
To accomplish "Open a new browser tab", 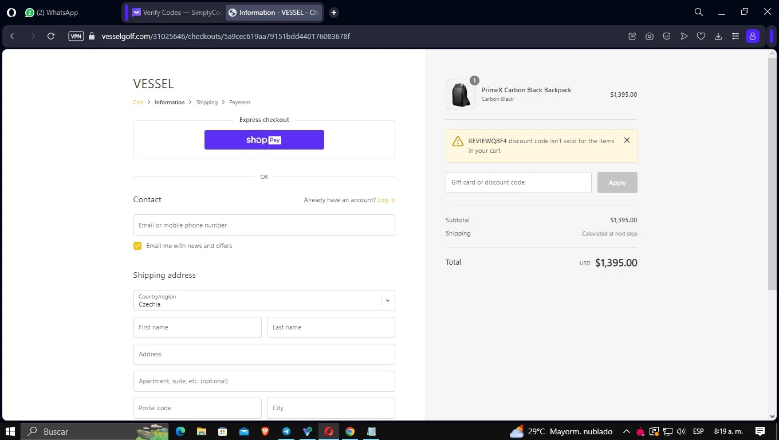I will 334,13.
